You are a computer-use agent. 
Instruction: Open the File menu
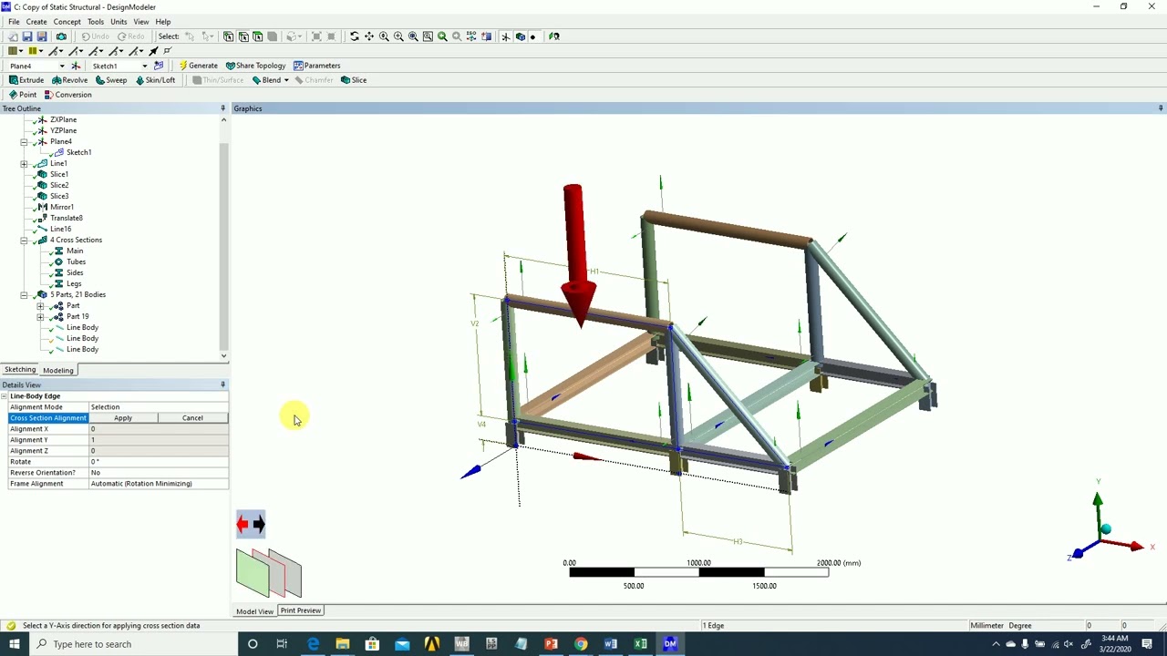pos(14,22)
